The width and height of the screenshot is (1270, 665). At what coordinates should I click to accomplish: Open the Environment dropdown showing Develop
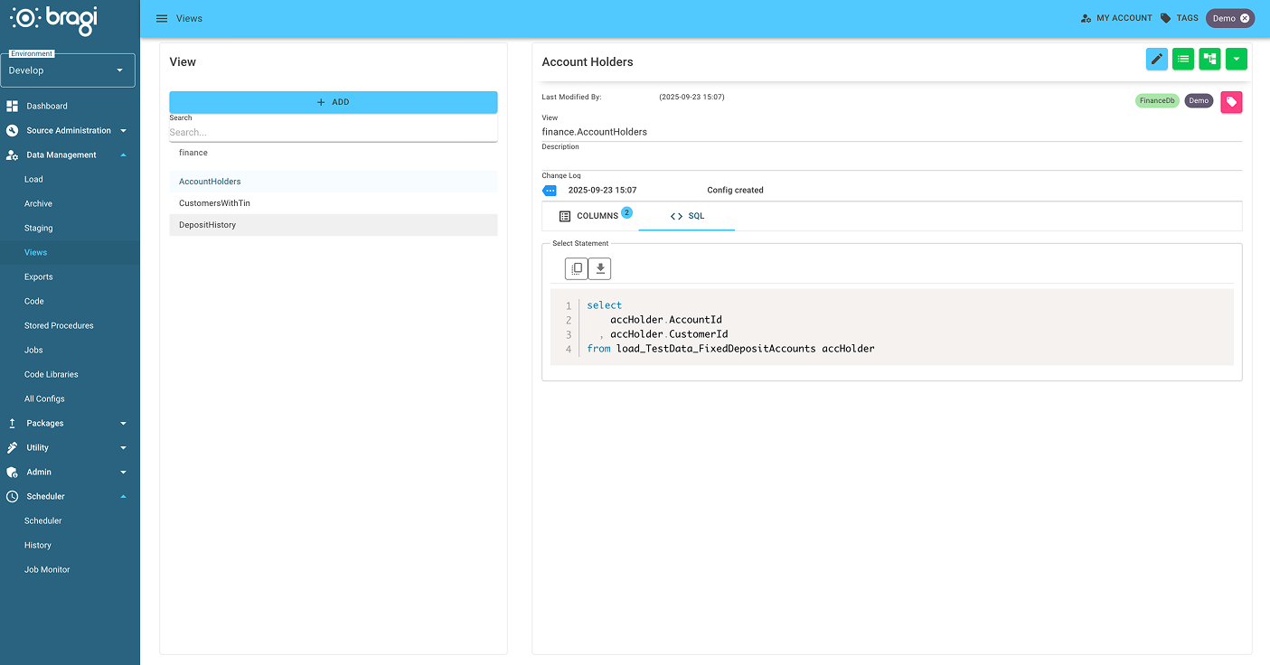68,70
